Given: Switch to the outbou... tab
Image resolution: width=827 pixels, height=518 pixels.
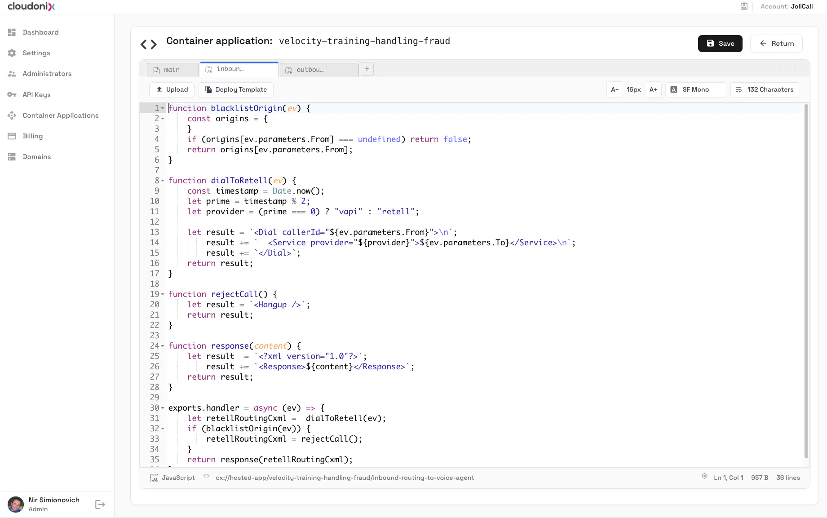Looking at the screenshot, I should pos(319,70).
